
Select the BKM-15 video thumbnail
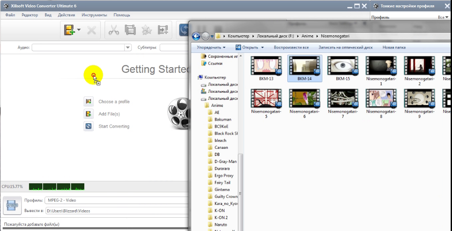coord(343,65)
